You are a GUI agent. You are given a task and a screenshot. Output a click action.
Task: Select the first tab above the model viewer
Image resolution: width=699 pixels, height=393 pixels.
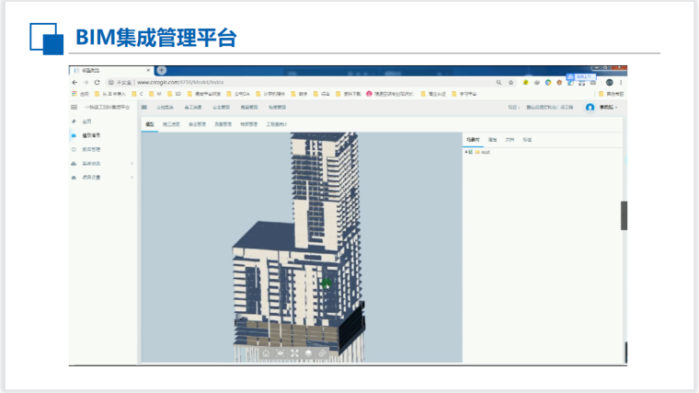click(x=149, y=122)
